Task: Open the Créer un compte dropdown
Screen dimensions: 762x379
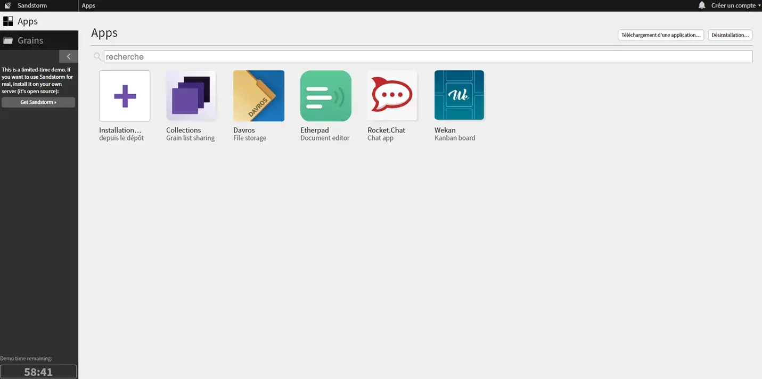Action: pos(736,5)
